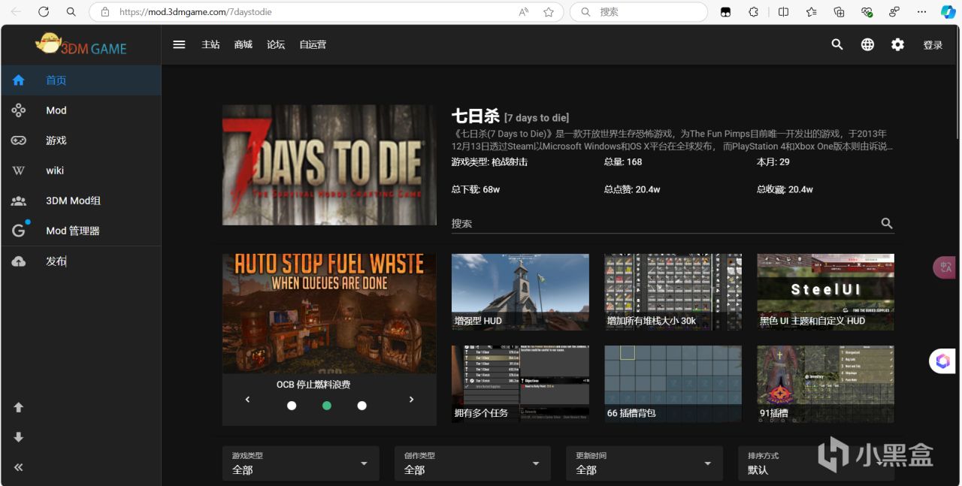Open the browser Favorites list icon

point(812,12)
